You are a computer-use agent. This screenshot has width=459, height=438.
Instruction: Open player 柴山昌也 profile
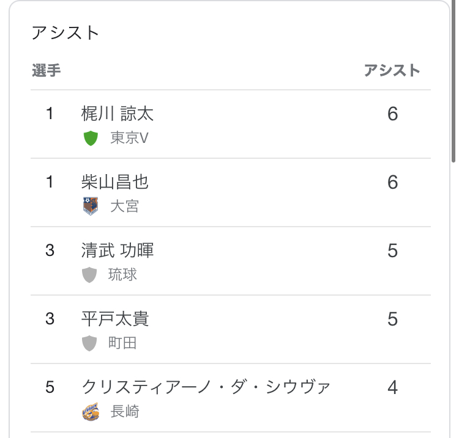tap(114, 182)
